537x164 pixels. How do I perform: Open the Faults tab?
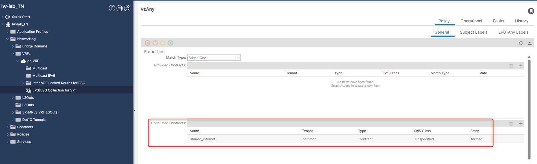click(498, 21)
